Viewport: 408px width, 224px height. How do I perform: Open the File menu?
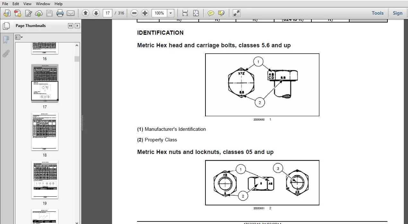point(5,4)
